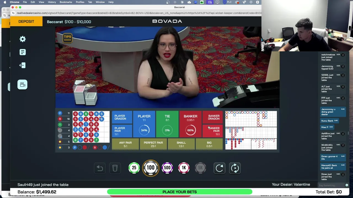Place a bet on Tie 8:1
The height and width of the screenshot is (198, 353).
(167, 124)
